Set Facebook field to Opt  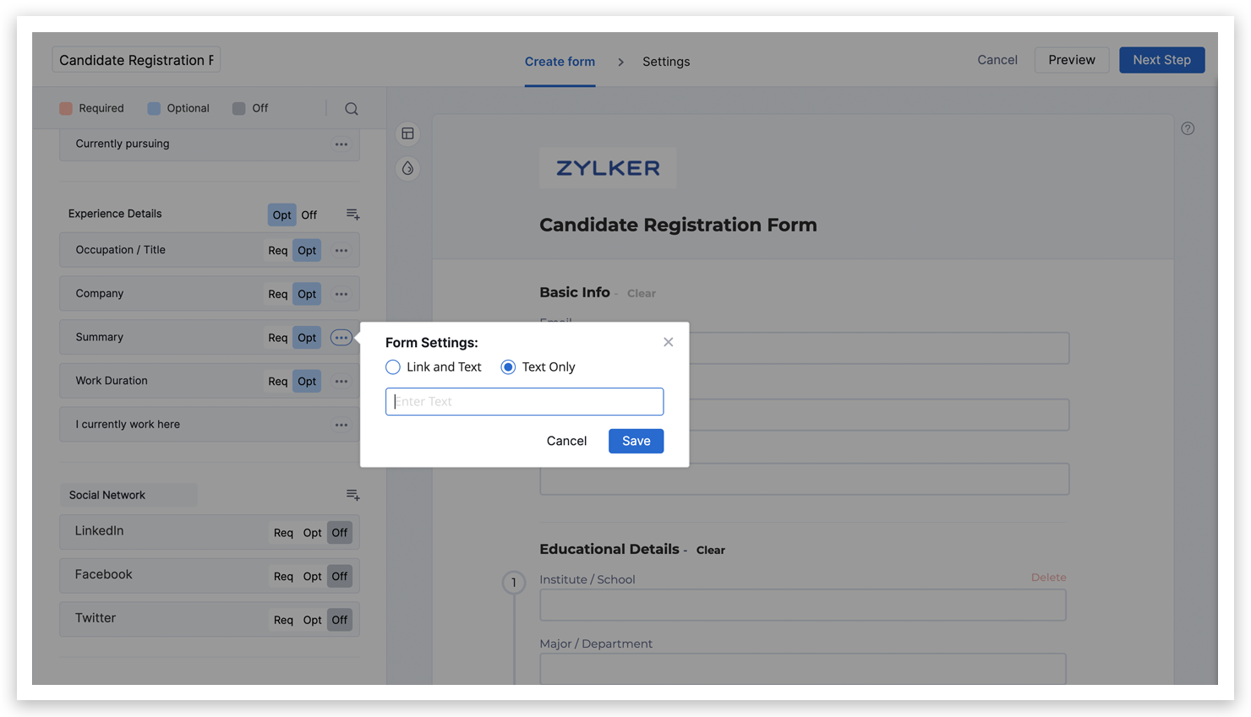(x=312, y=577)
